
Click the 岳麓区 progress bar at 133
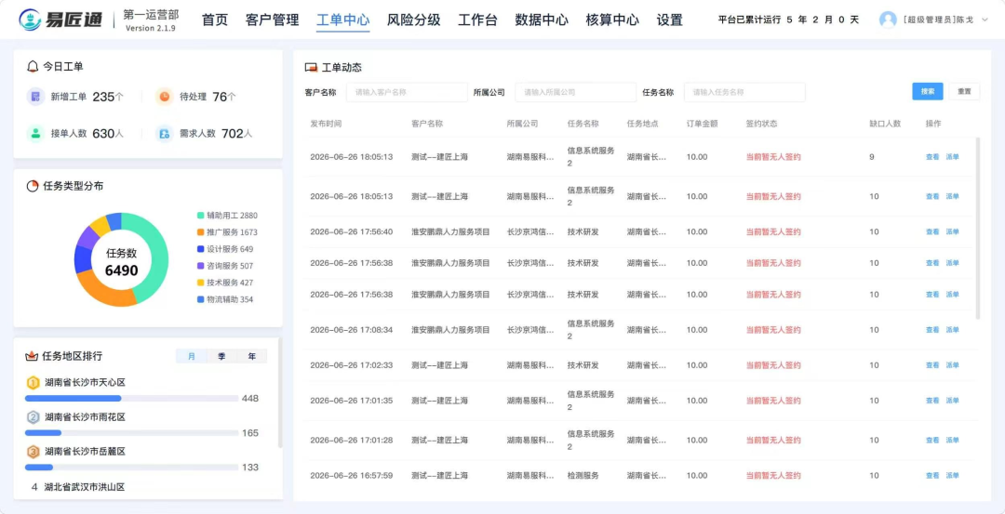point(131,468)
